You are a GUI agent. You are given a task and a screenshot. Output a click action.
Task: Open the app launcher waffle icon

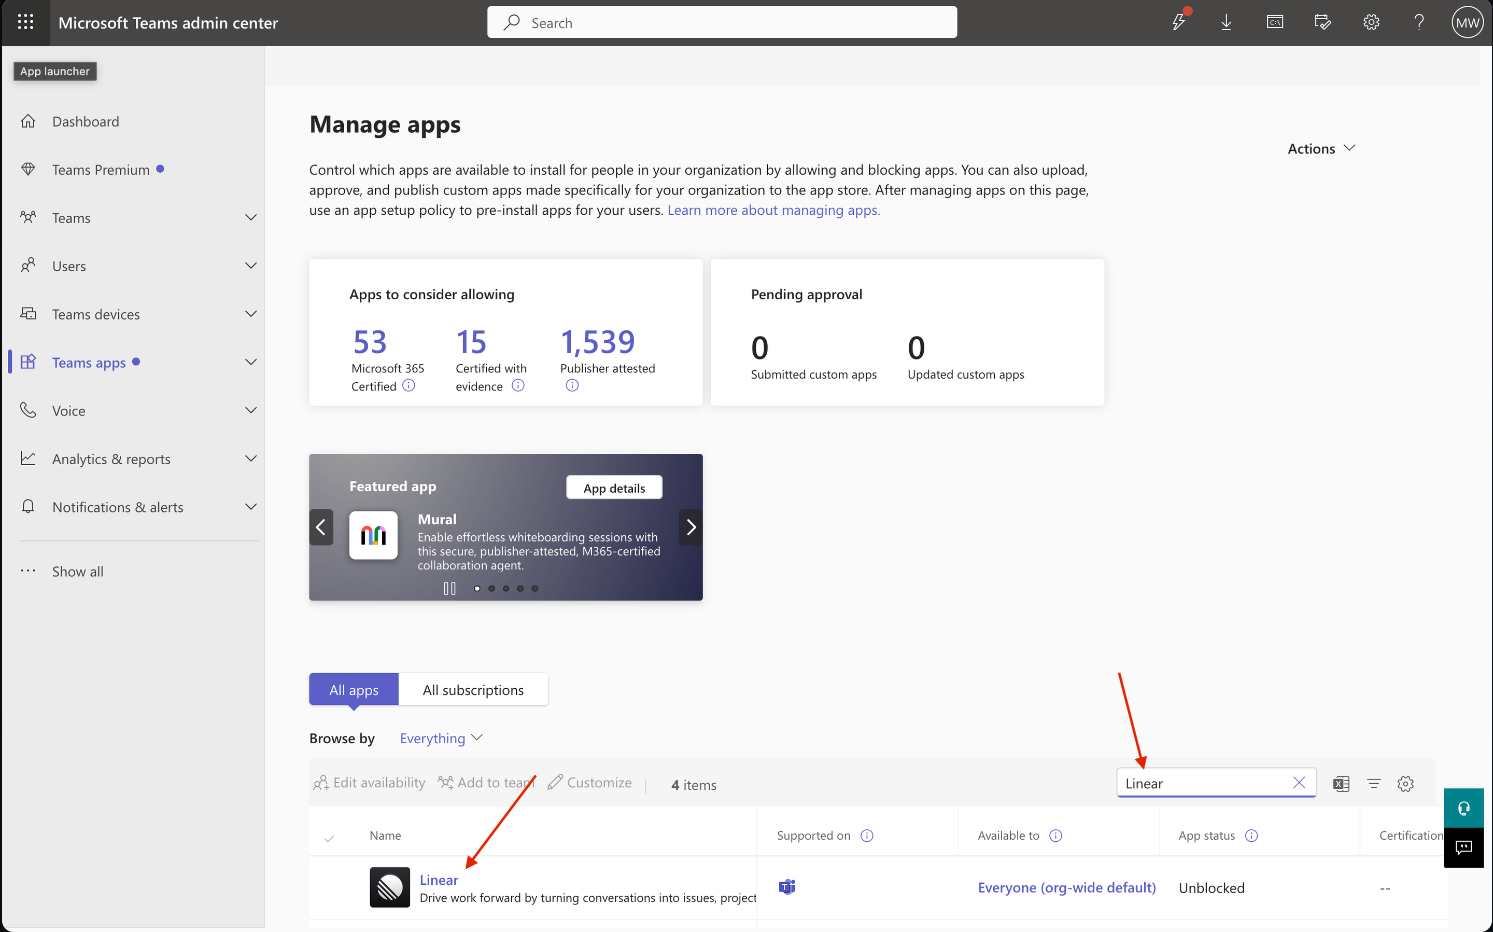click(x=25, y=22)
